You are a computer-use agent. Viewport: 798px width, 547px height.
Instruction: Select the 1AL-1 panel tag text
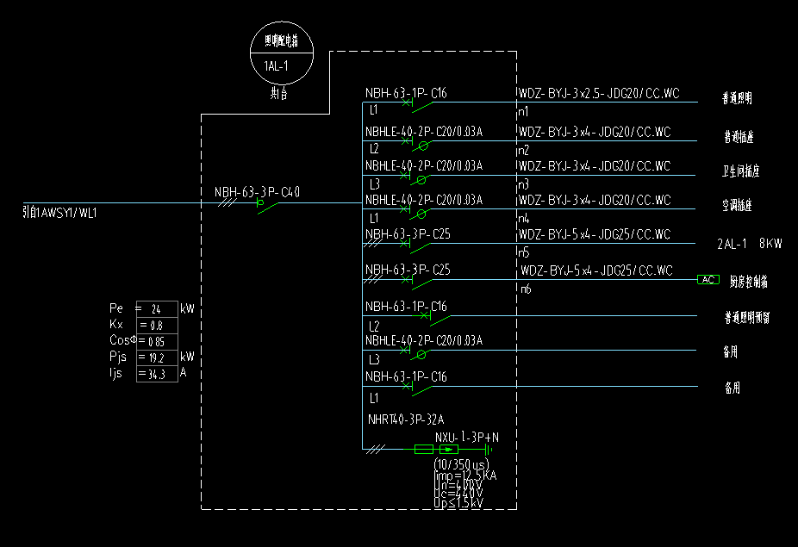[x=276, y=66]
